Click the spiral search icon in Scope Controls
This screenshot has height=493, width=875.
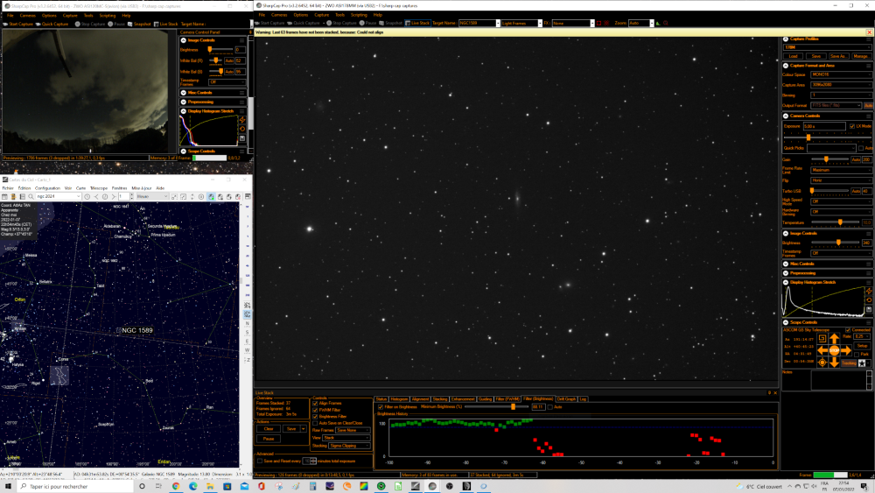[822, 338]
